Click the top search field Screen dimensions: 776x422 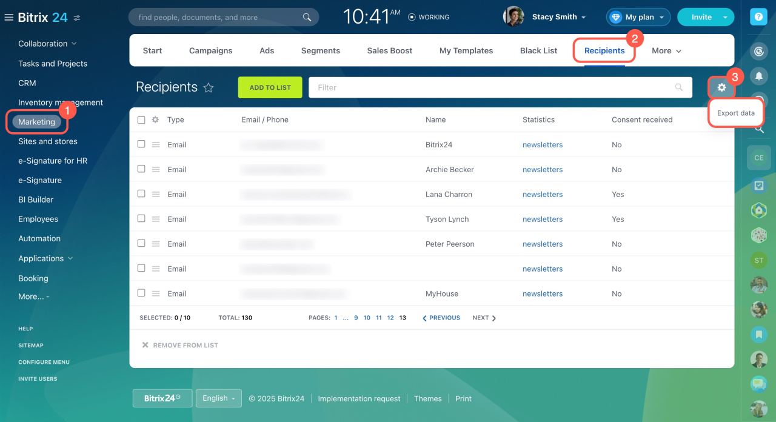pyautogui.click(x=224, y=17)
